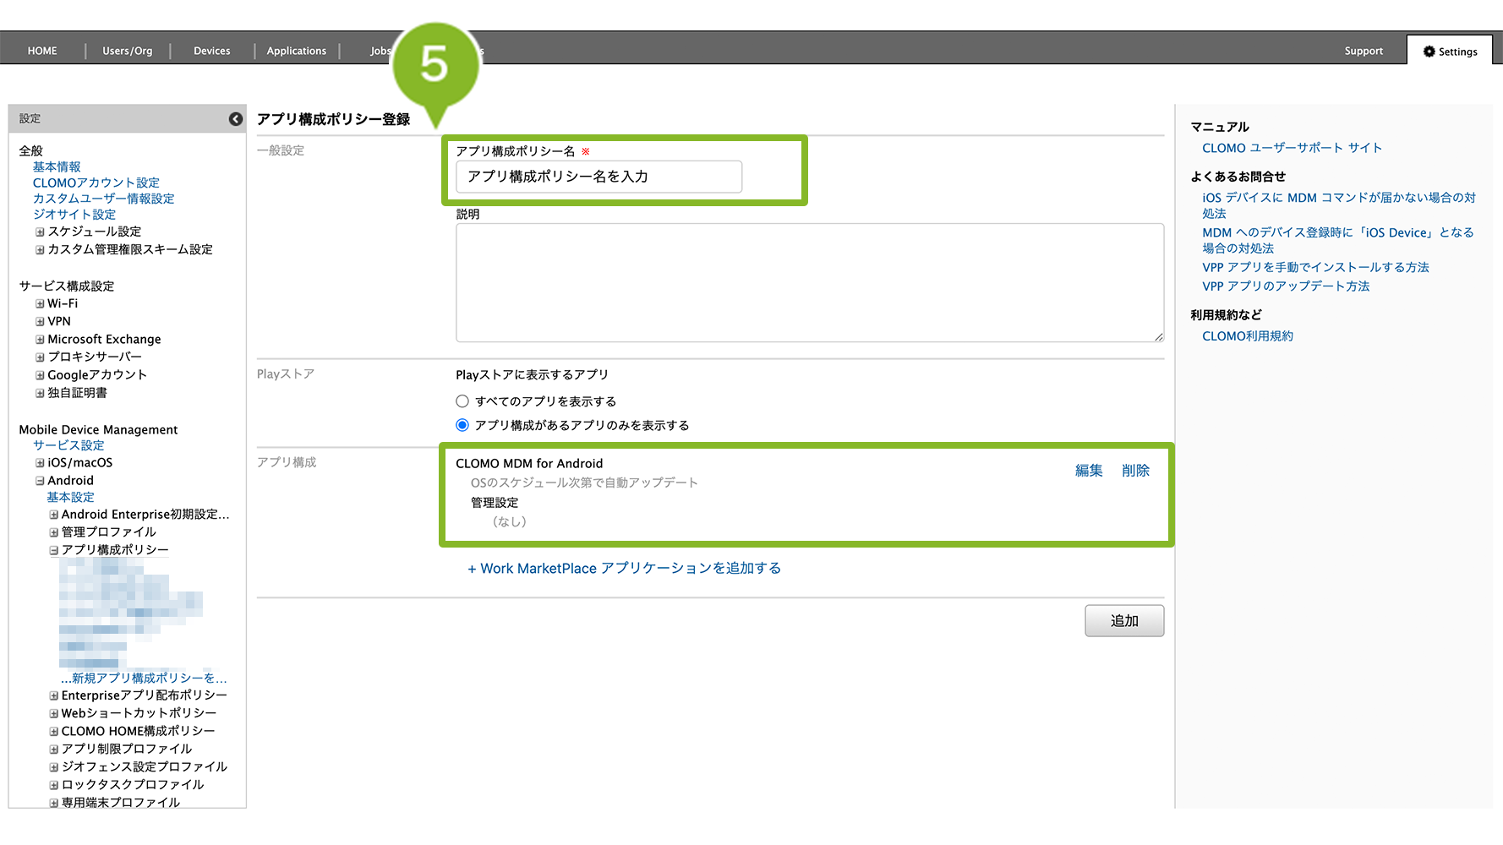Select すべてのアプリを表示する radio option

[462, 401]
